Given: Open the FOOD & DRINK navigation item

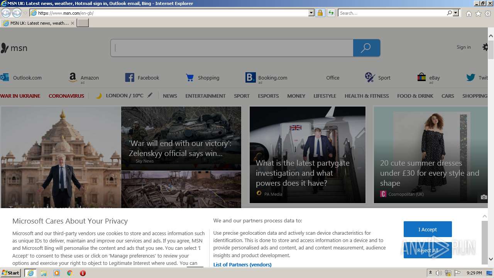Looking at the screenshot, I should (415, 96).
